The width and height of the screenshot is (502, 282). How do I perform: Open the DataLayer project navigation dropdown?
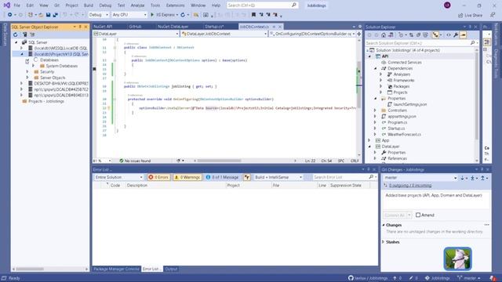[136, 34]
